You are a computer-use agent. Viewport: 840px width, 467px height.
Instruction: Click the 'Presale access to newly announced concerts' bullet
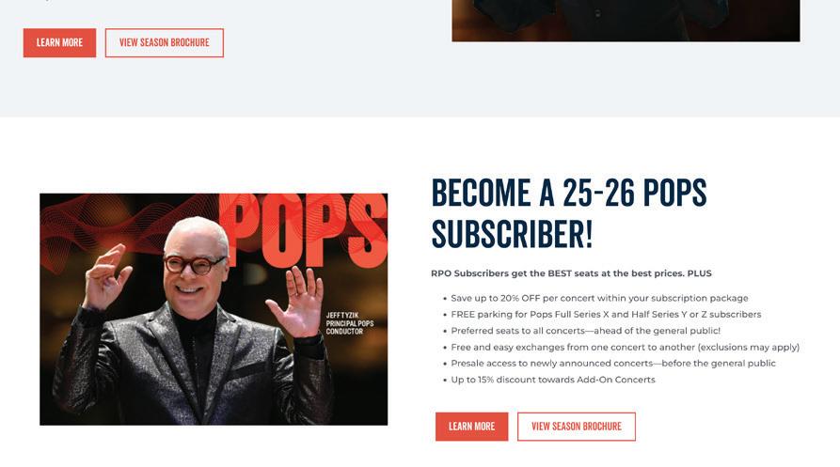pyautogui.click(x=613, y=364)
